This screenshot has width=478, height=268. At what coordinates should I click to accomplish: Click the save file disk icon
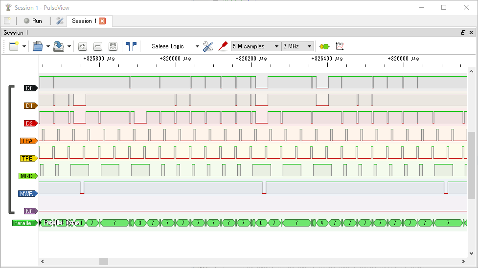pos(59,46)
